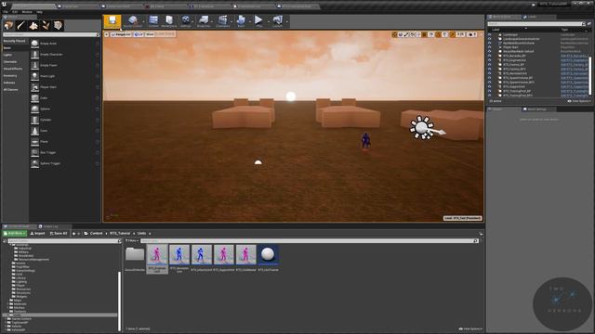Open the Add New dropdown in Content Browser
The image size is (595, 334).
15,233
